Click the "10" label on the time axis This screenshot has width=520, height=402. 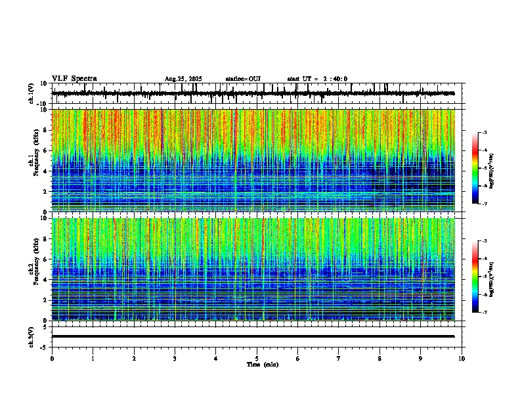[462, 359]
